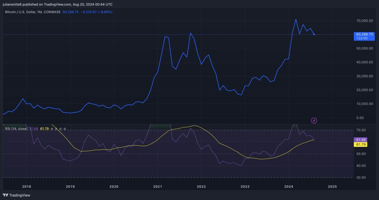Click the 50.00 RSI axis label
The width and height of the screenshot is (379, 200).
360,154
